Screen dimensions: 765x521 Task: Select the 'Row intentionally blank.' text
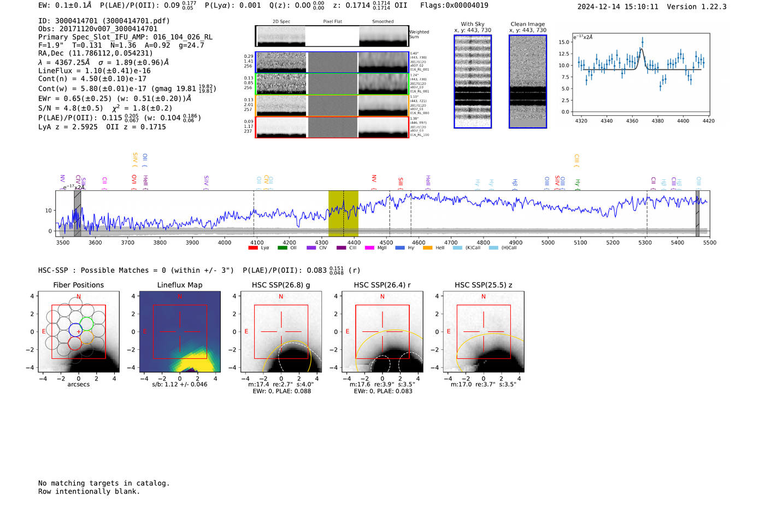click(x=89, y=491)
